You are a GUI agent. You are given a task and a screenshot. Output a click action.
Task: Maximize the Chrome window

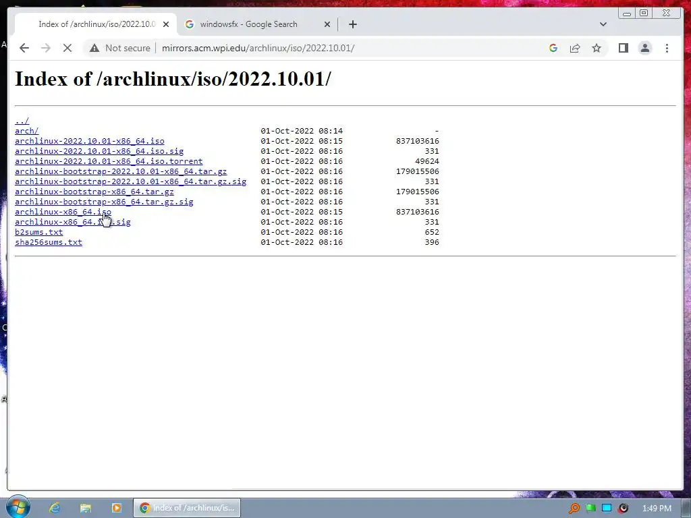click(644, 13)
